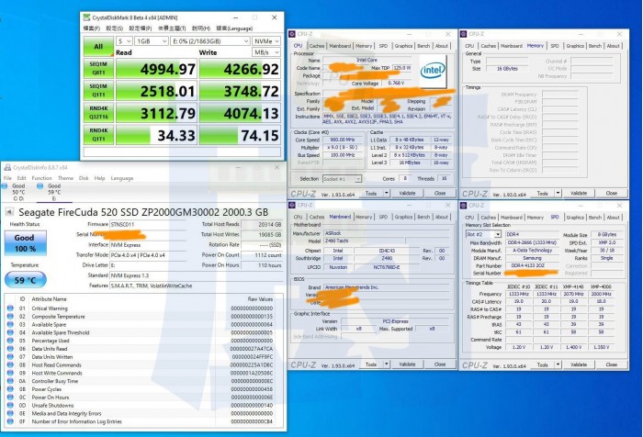Viewport: 643px width, 437px height.
Task: Select the C: drive health indicator
Action: click(17, 189)
